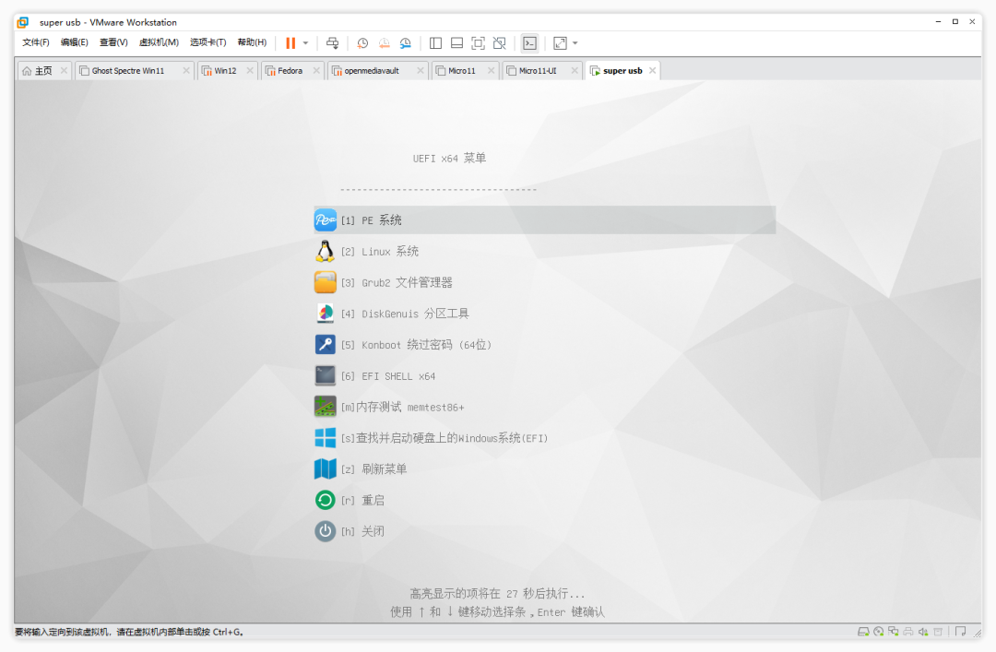Image resolution: width=996 pixels, height=652 pixels.
Task: Toggle the tab thumbnail bar
Action: click(x=456, y=42)
